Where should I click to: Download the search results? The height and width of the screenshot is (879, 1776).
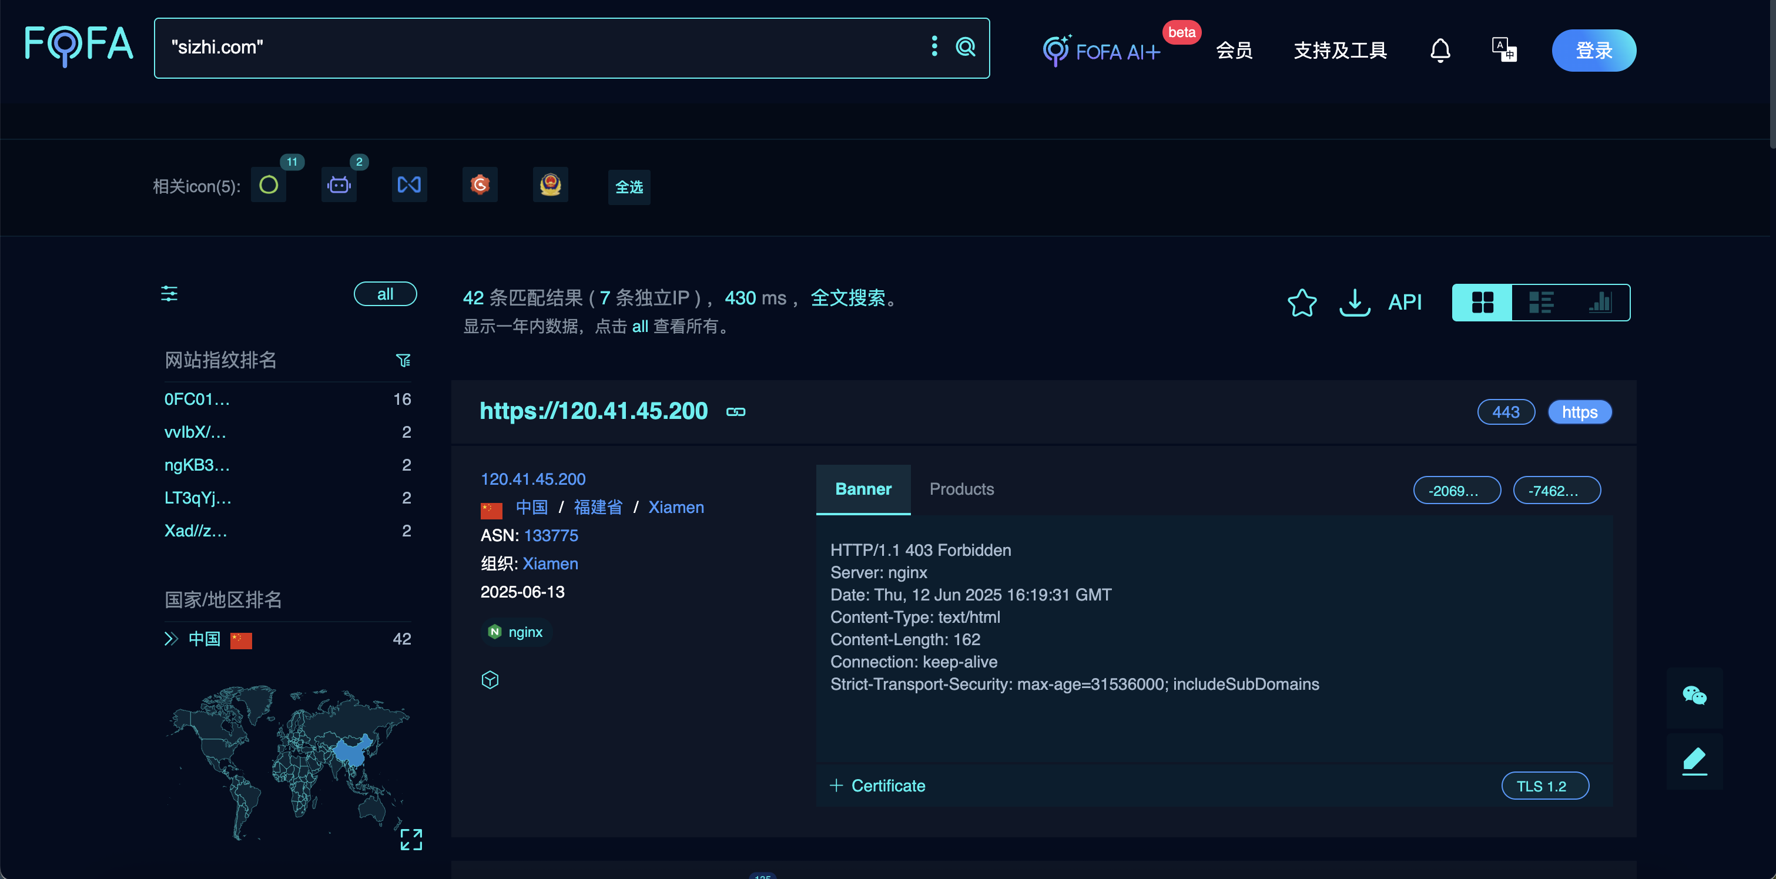coord(1353,303)
